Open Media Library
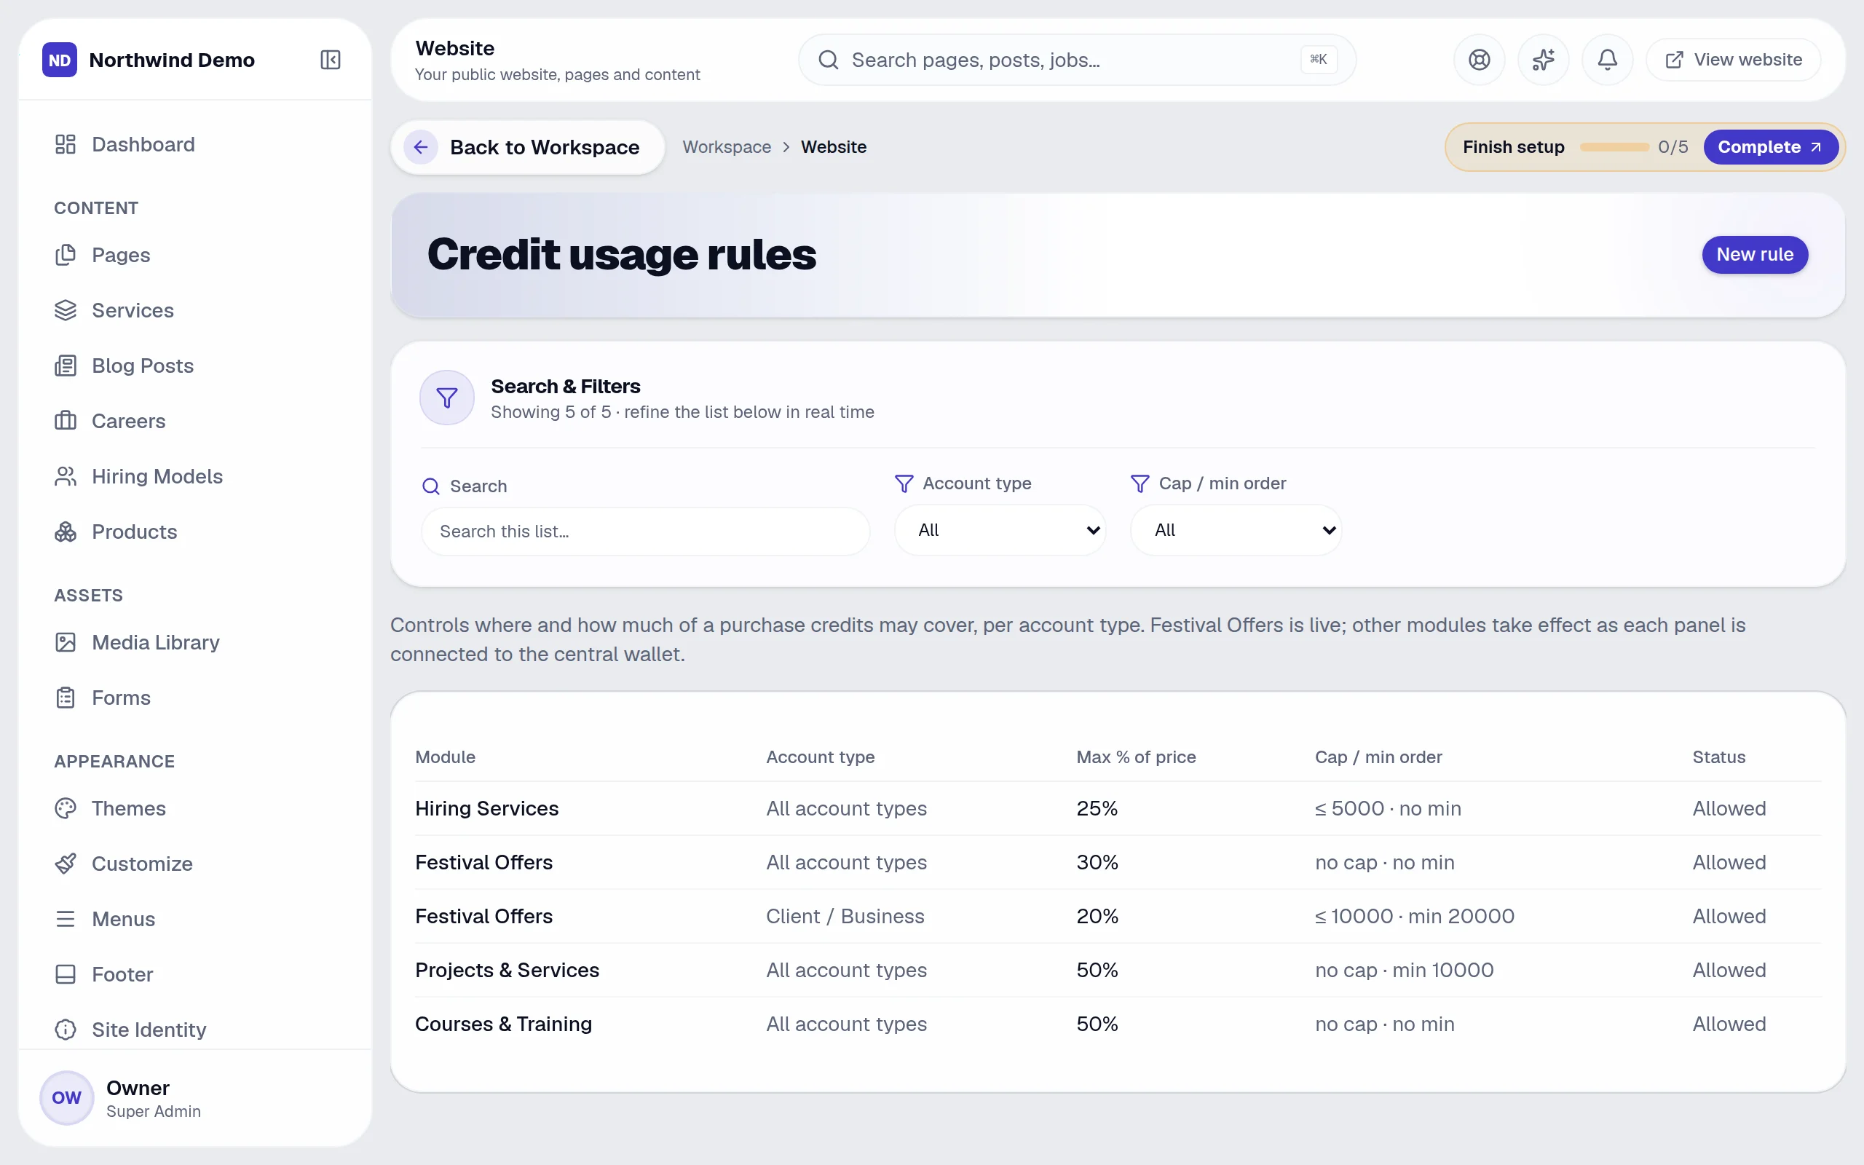This screenshot has width=1864, height=1165. (195, 643)
